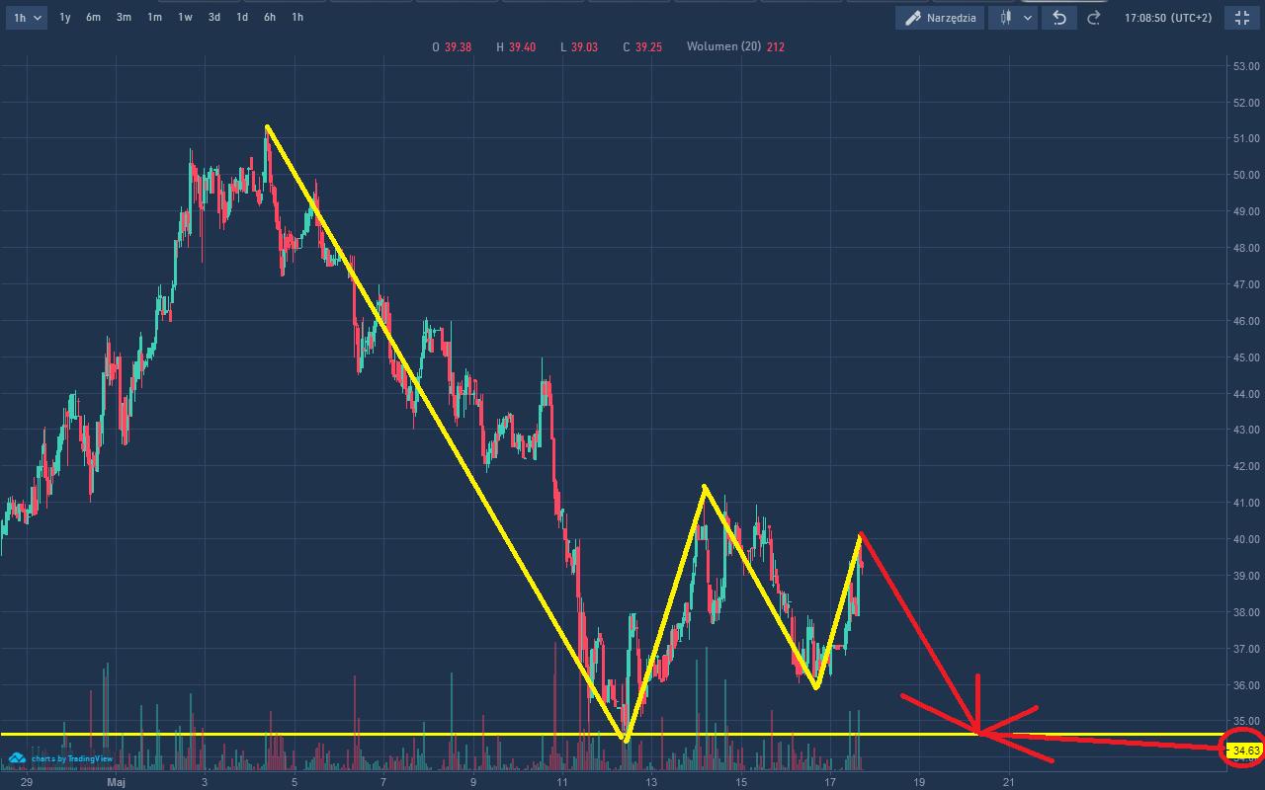Click the 45.00 price axis label
The height and width of the screenshot is (790, 1265).
coord(1246,357)
